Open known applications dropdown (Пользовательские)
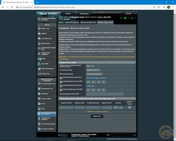176x141 pixels. [94, 74]
